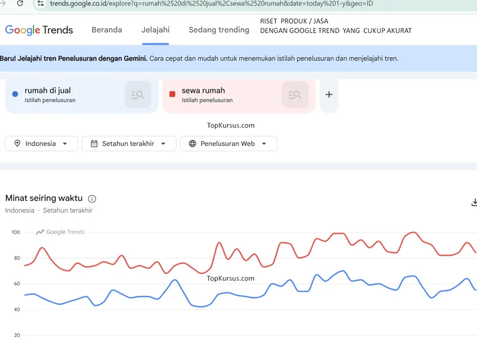This screenshot has height=358, width=477.
Task: Click the 60 label on chart axis
Action: [17, 284]
